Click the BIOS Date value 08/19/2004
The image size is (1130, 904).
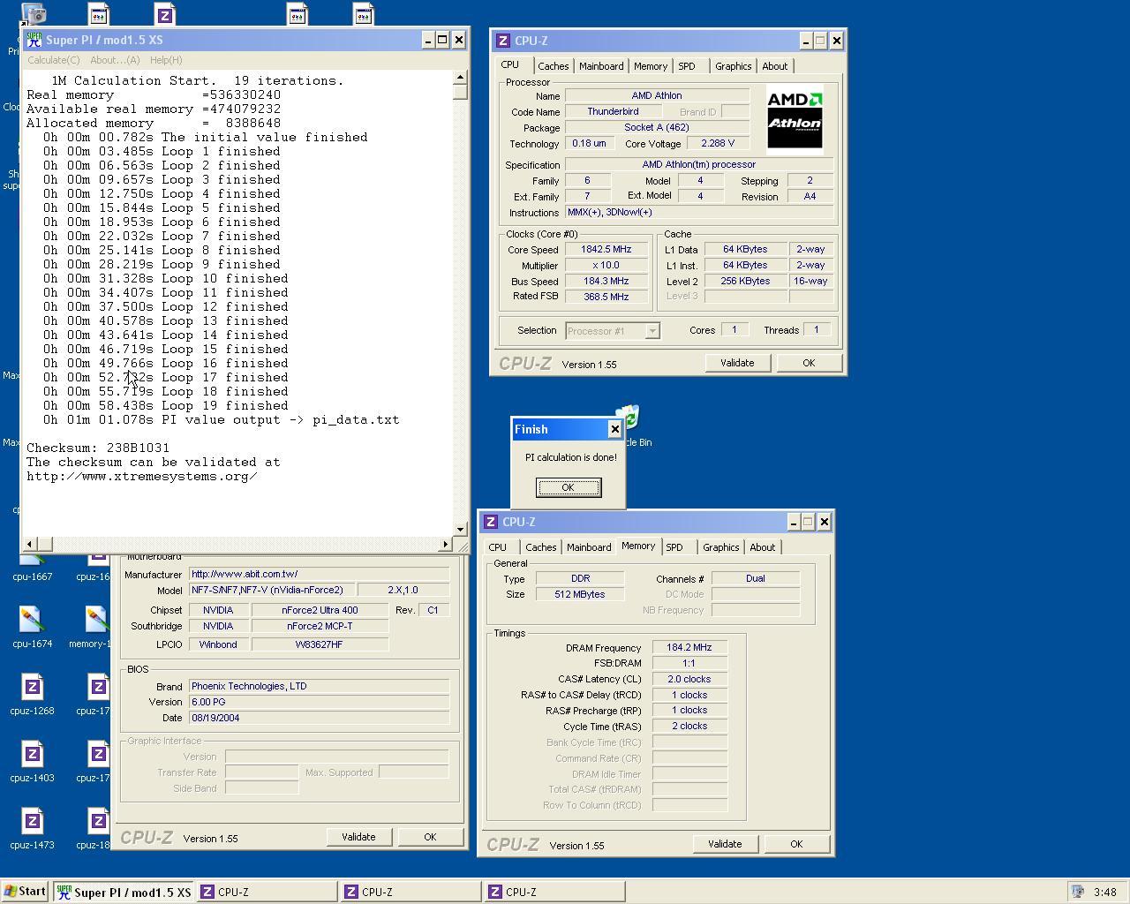click(x=320, y=719)
